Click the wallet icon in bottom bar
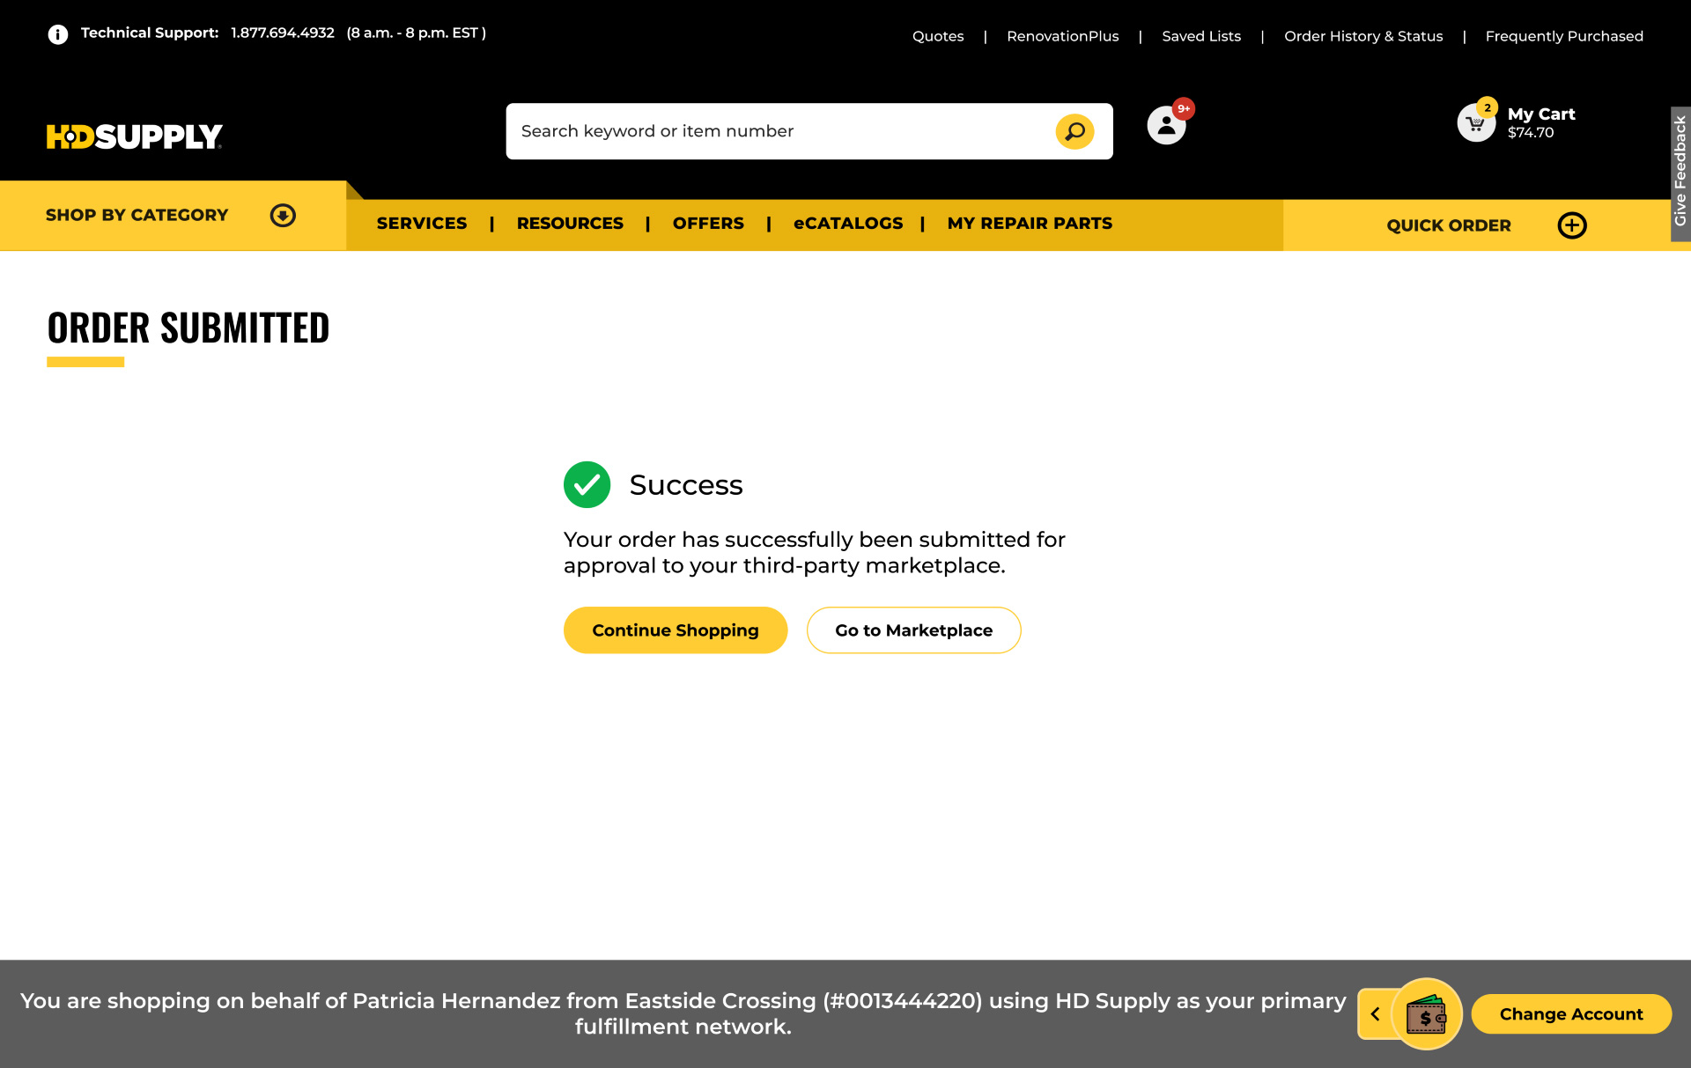This screenshot has width=1691, height=1068. pyautogui.click(x=1426, y=1014)
